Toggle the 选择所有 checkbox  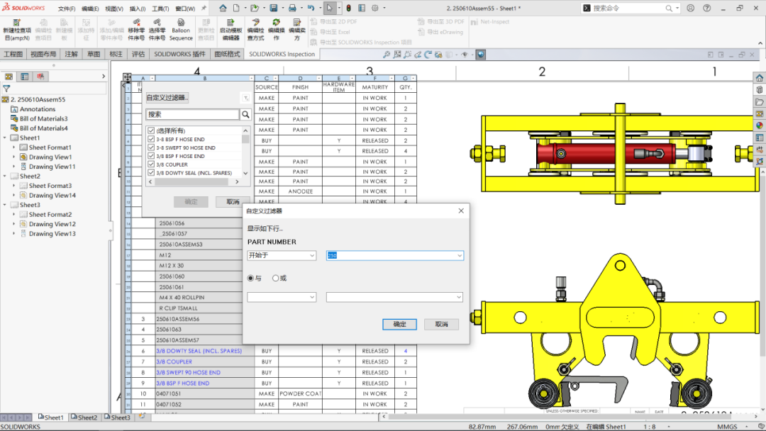click(151, 130)
